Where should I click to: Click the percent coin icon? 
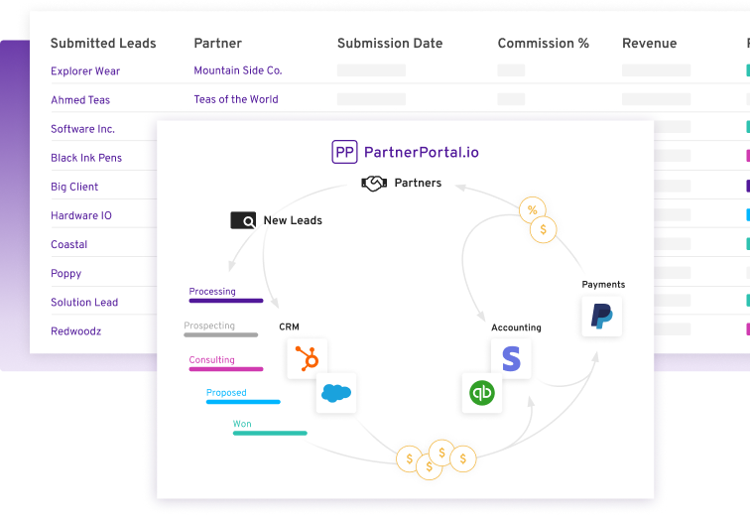[x=533, y=210]
